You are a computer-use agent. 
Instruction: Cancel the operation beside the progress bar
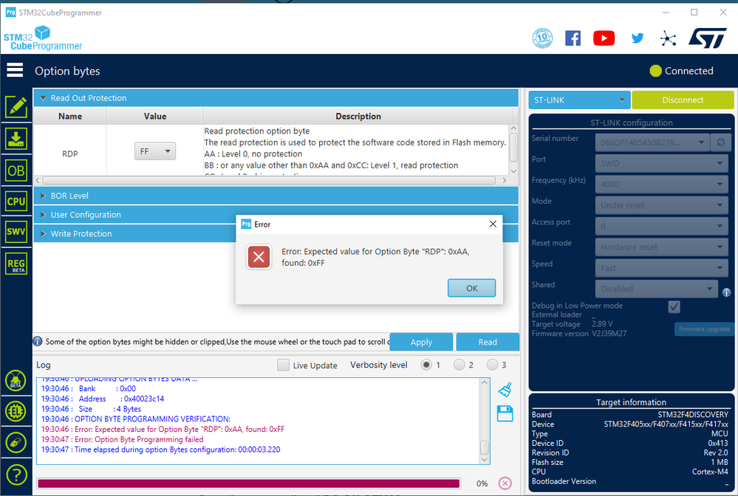pyautogui.click(x=505, y=483)
